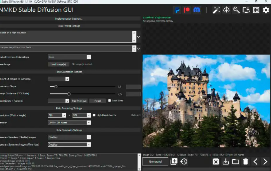Viewport: 271px width, 171px height.
Task: Open the PayPal donation link icon
Action: pyautogui.click(x=177, y=10)
